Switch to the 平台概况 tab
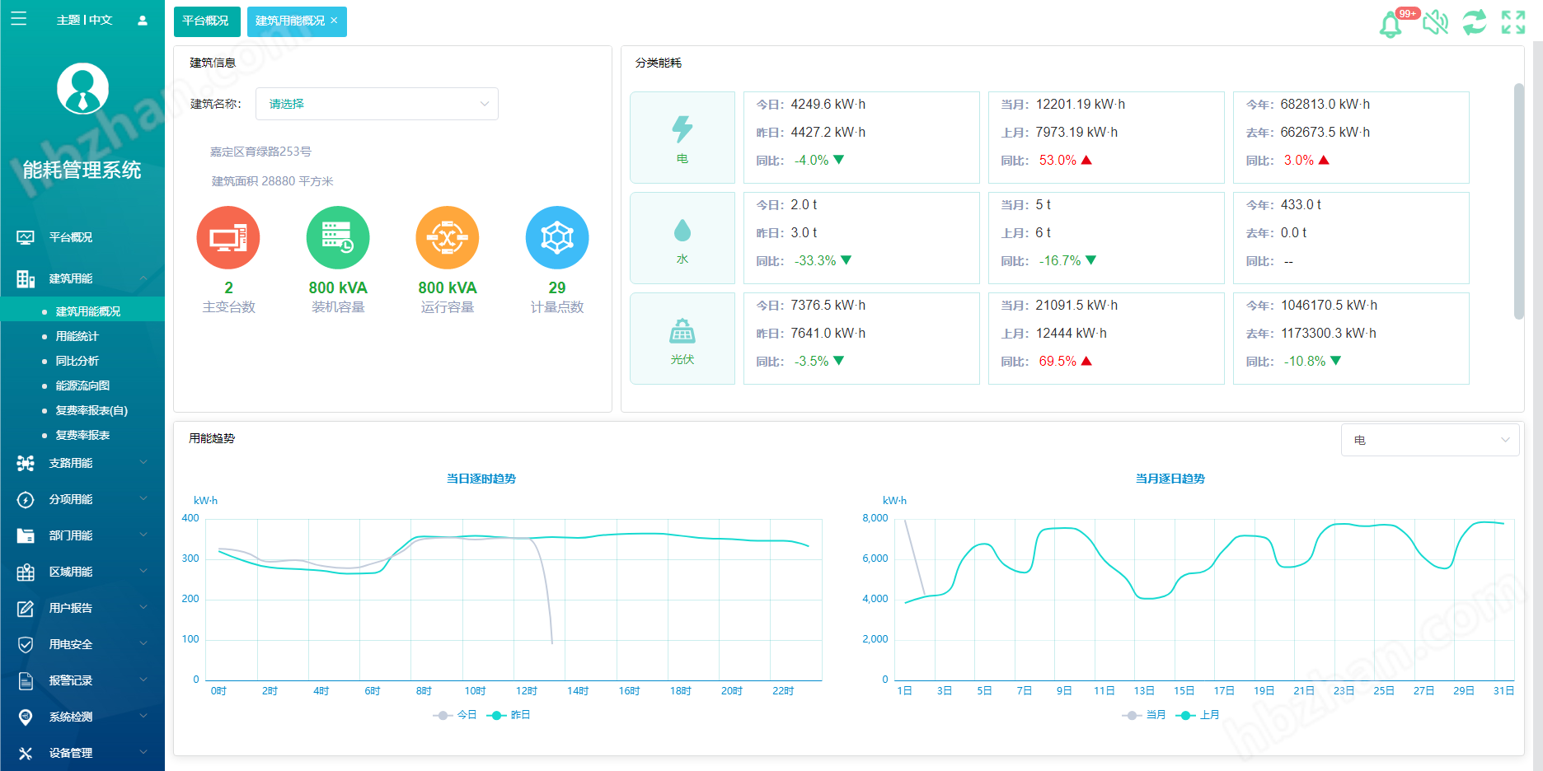This screenshot has height=771, width=1543. coord(206,21)
